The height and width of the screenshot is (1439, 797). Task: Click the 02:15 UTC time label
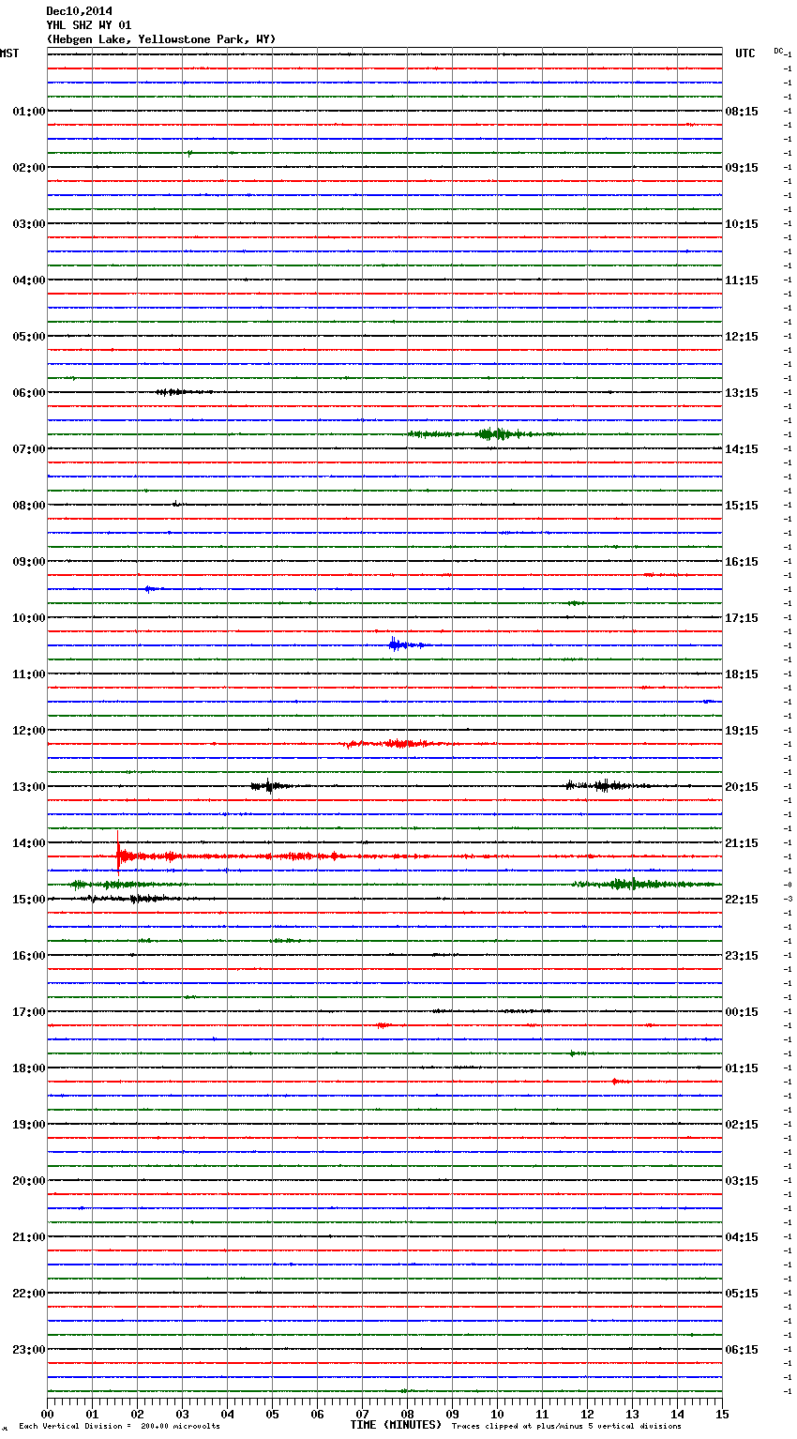coord(742,1125)
